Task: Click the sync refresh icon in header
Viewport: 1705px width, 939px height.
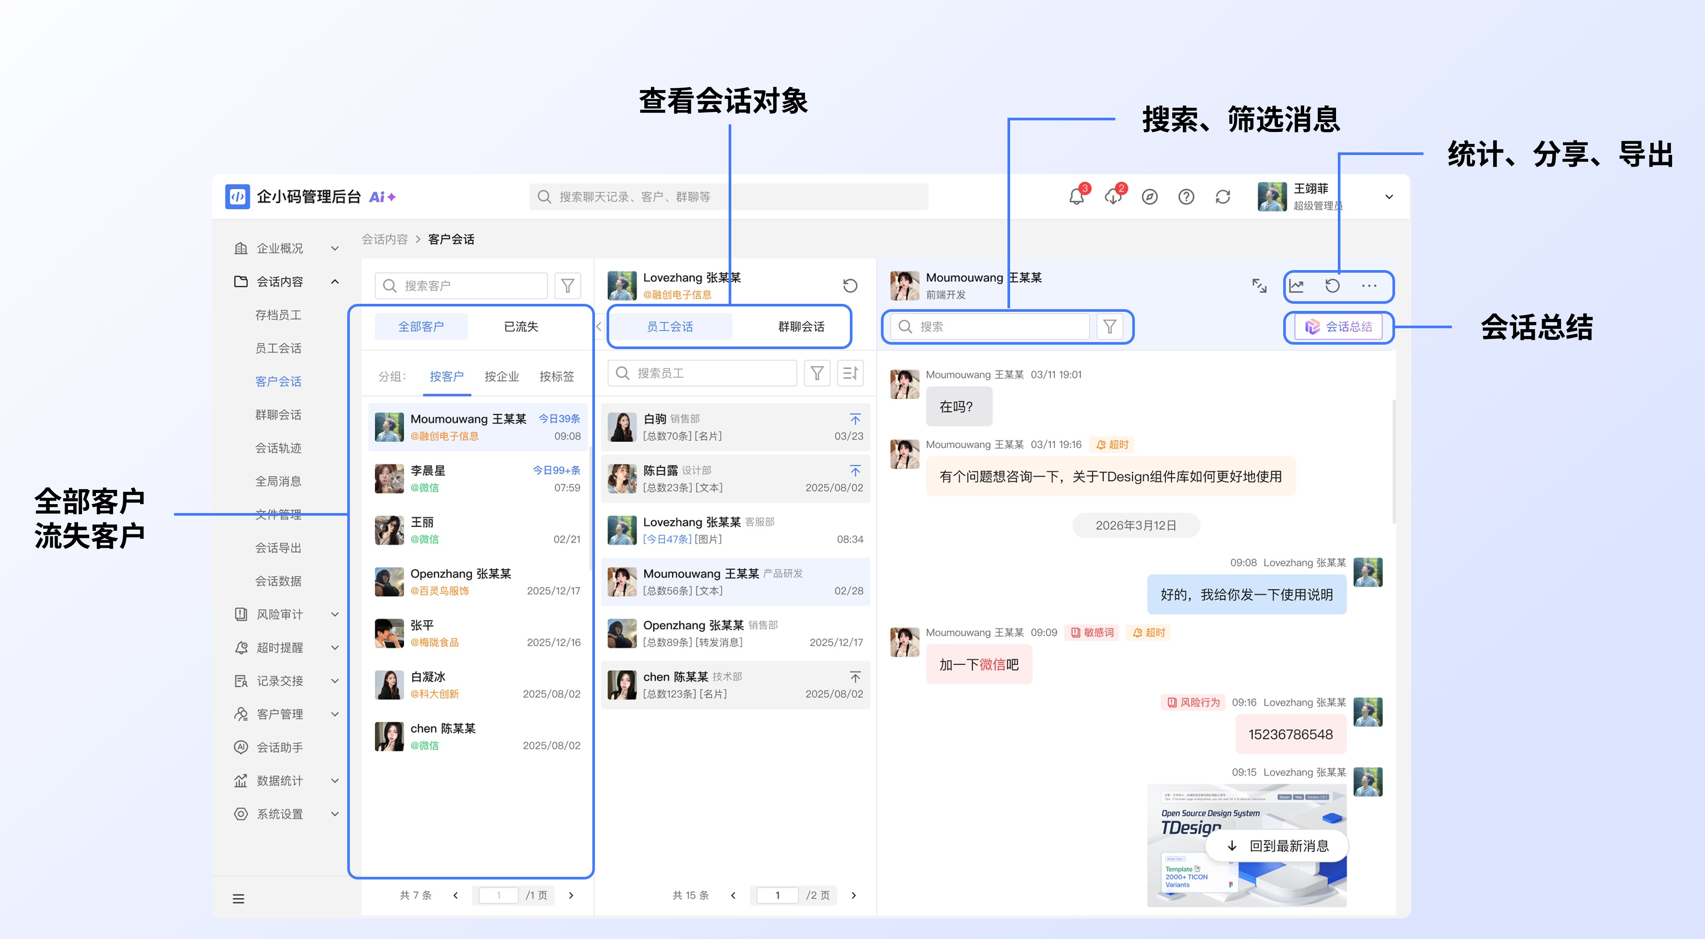Action: (x=1222, y=197)
